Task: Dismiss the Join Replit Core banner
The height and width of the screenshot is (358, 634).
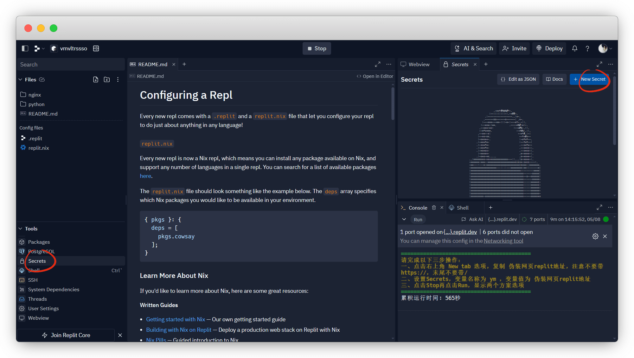Action: (x=120, y=335)
